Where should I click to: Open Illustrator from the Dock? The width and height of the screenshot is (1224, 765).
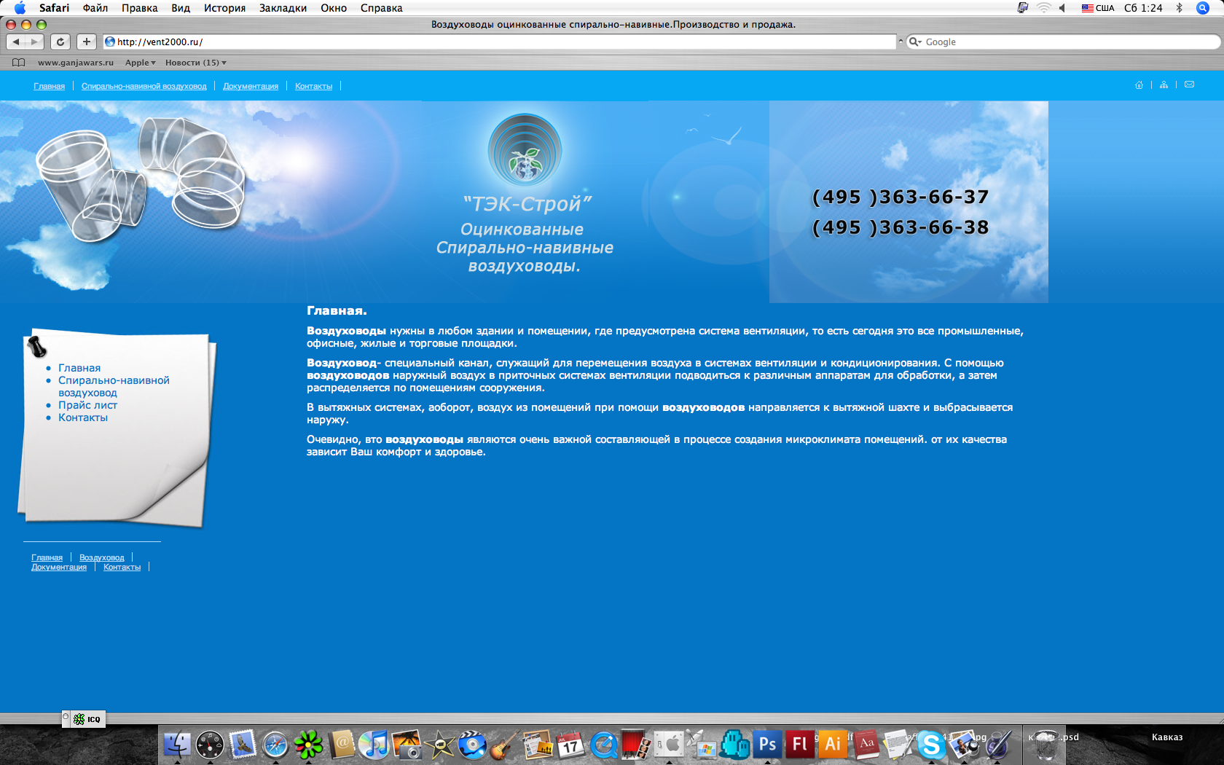coord(832,745)
